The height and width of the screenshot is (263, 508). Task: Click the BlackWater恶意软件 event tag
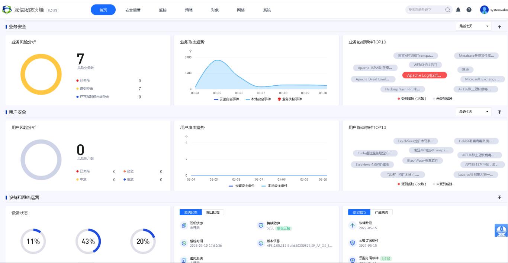click(422, 161)
